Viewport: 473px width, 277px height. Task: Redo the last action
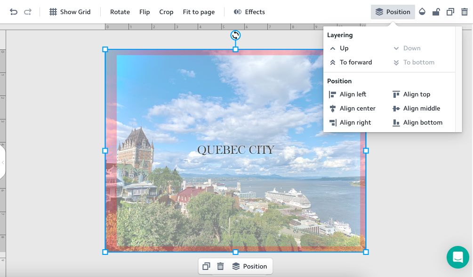[x=28, y=12]
